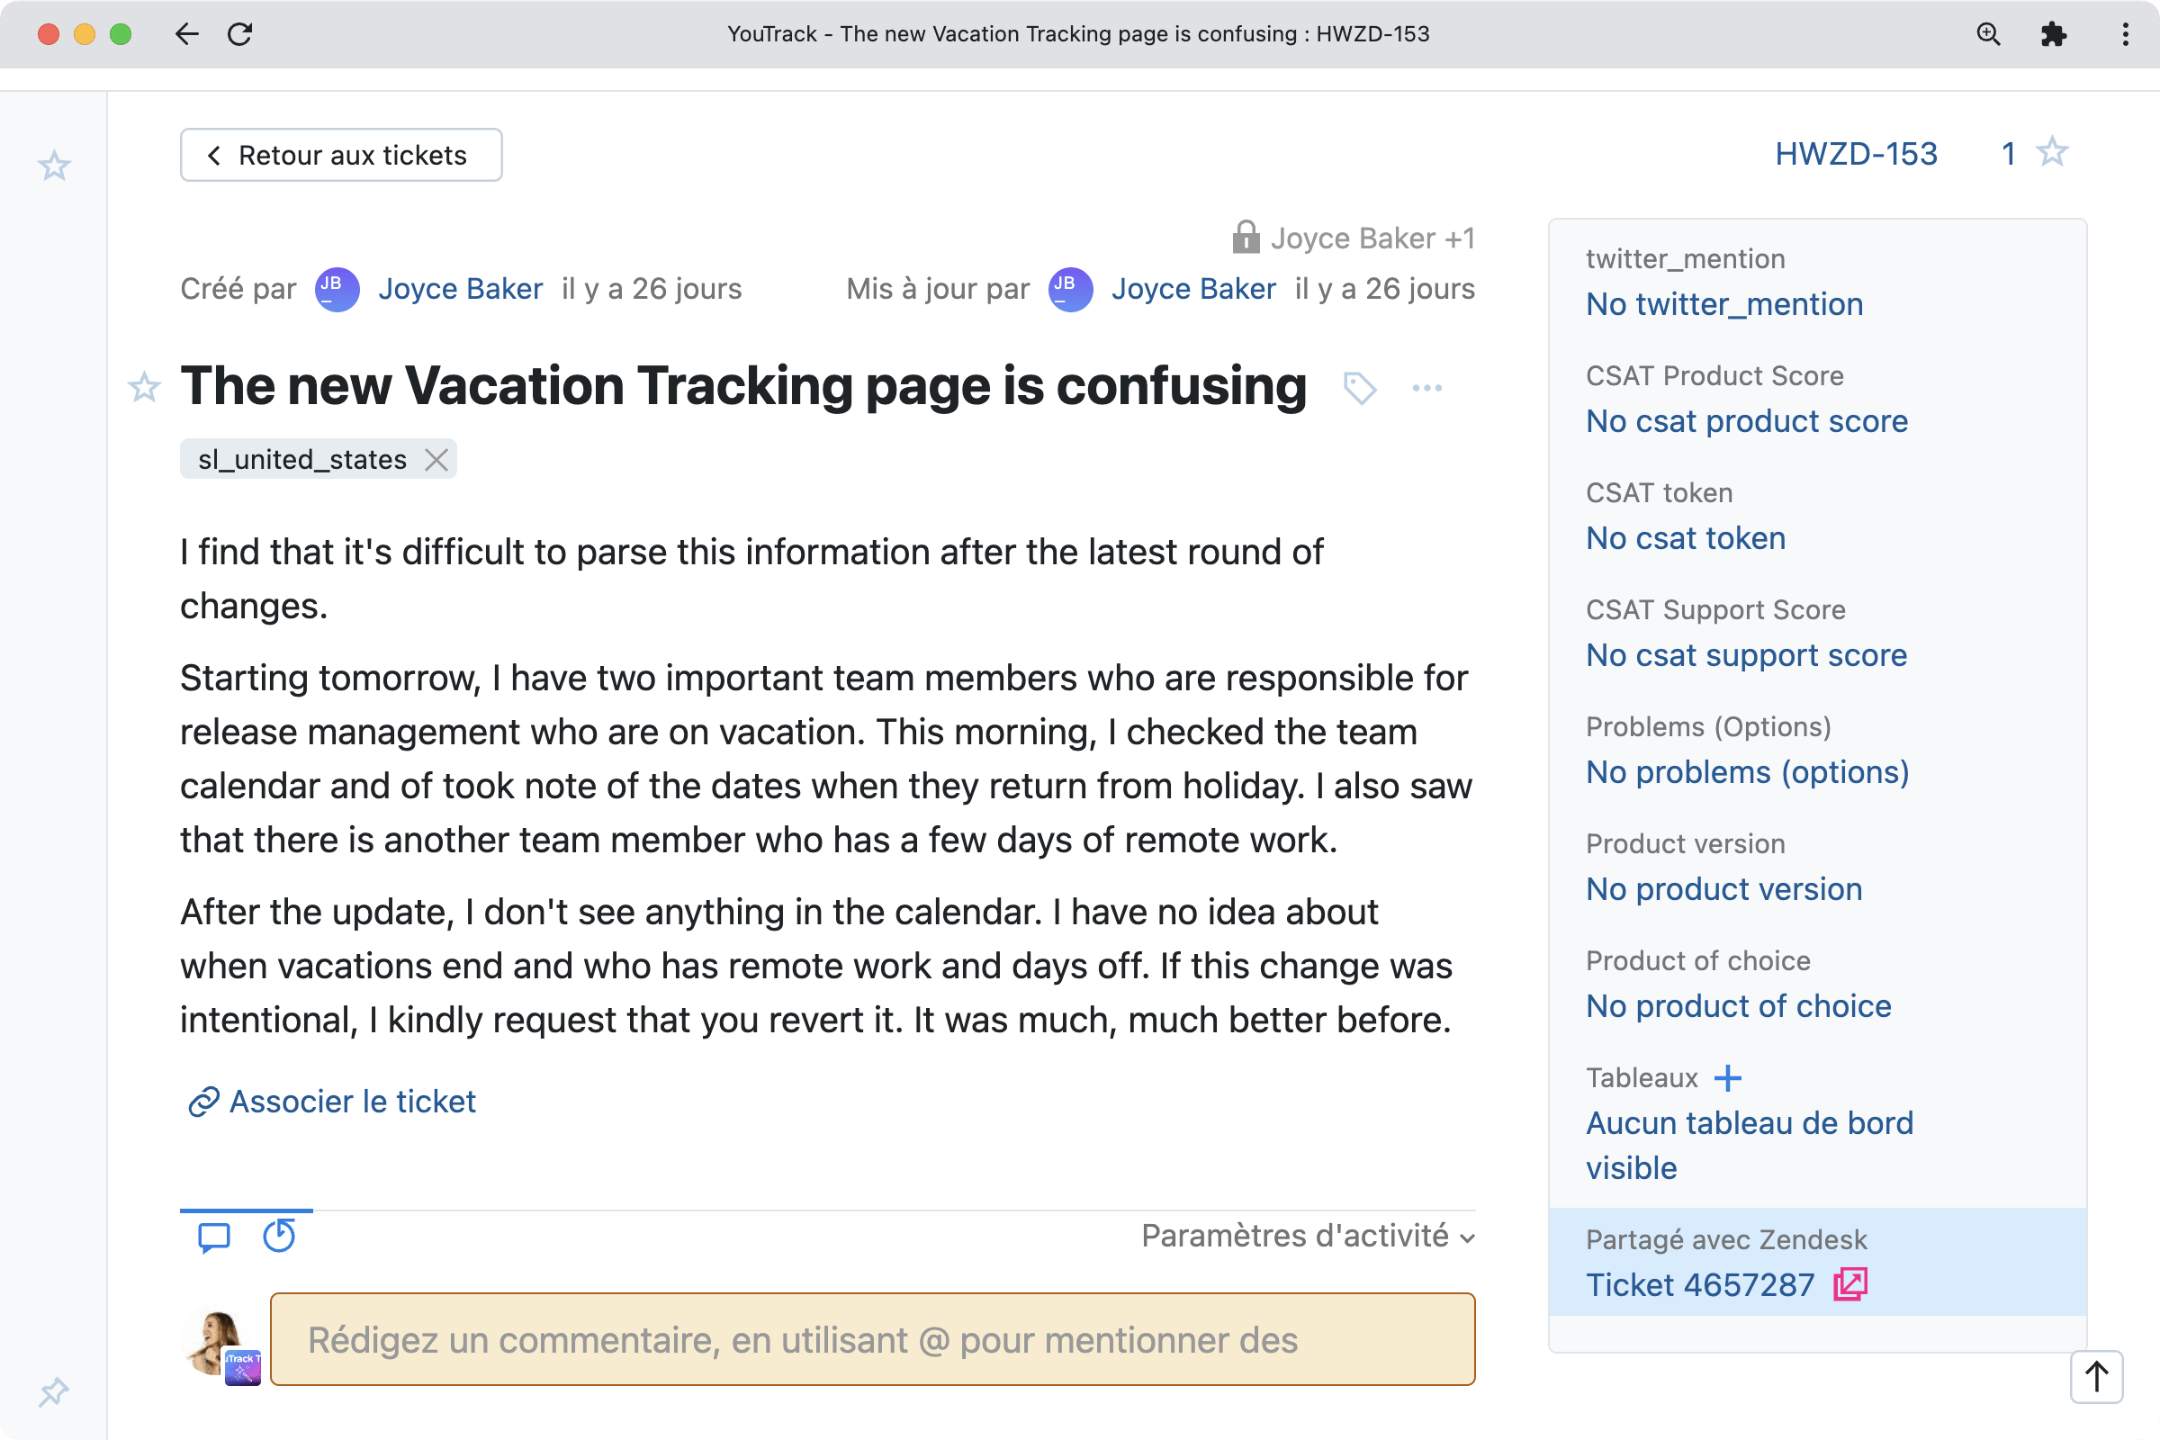Toggle the star at the top of the left sidebar
The height and width of the screenshot is (1440, 2160).
(53, 166)
